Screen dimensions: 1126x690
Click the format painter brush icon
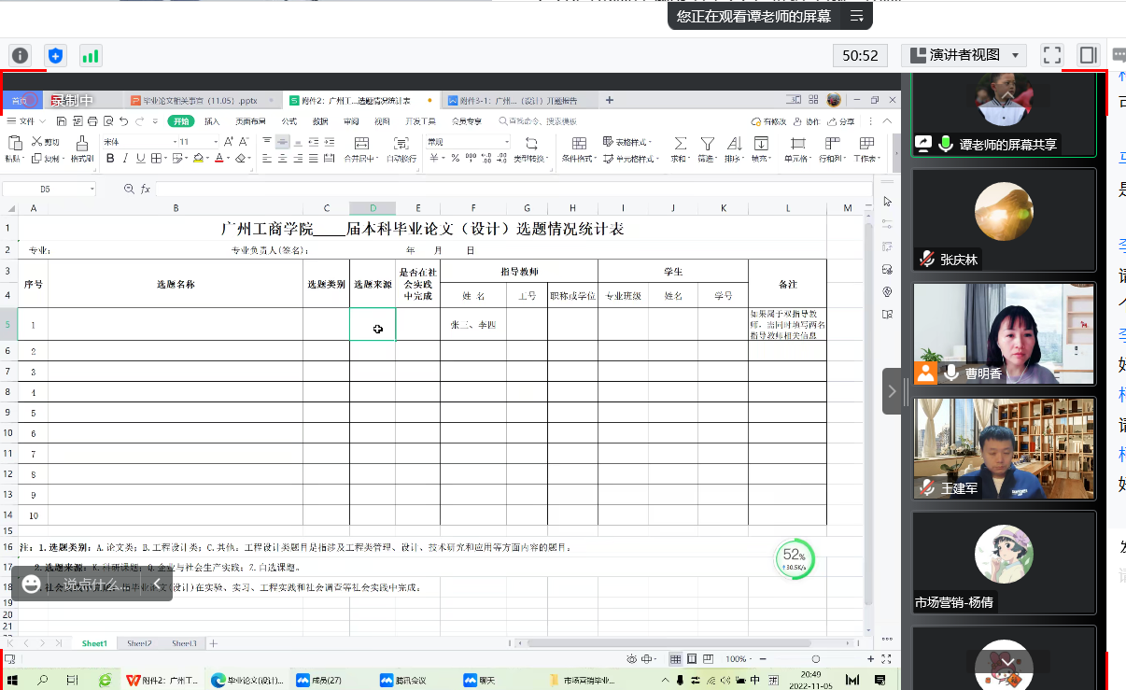tap(82, 143)
